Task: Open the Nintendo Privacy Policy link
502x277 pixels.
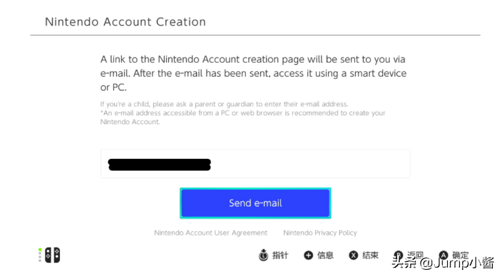Action: tap(320, 233)
